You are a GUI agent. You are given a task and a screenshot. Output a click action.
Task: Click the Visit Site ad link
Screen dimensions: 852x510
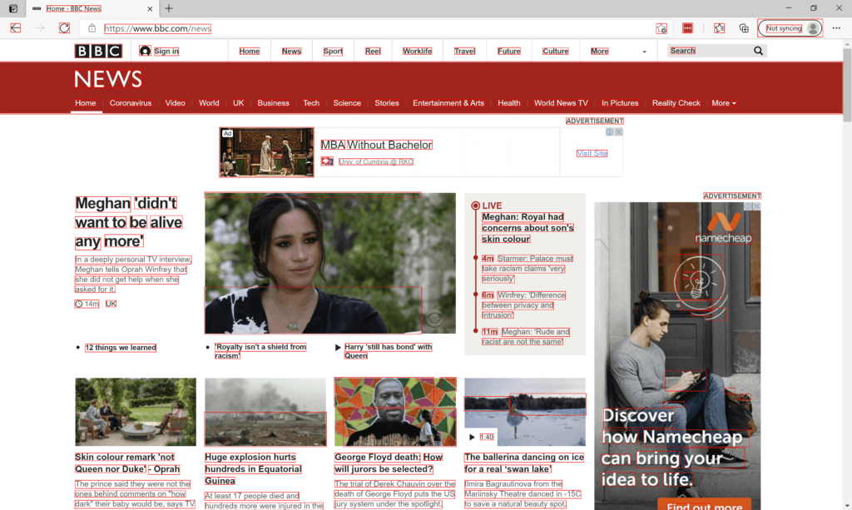(x=592, y=153)
